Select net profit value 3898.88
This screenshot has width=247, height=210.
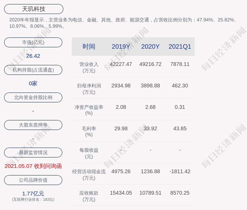pos(150,86)
